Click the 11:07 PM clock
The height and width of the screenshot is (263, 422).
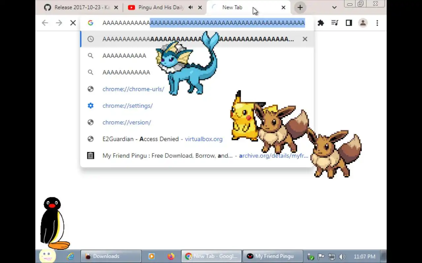coord(364,256)
